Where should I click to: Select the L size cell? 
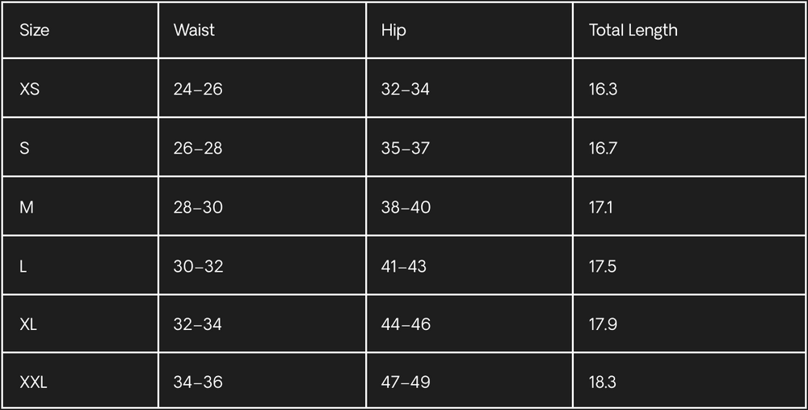(x=23, y=266)
